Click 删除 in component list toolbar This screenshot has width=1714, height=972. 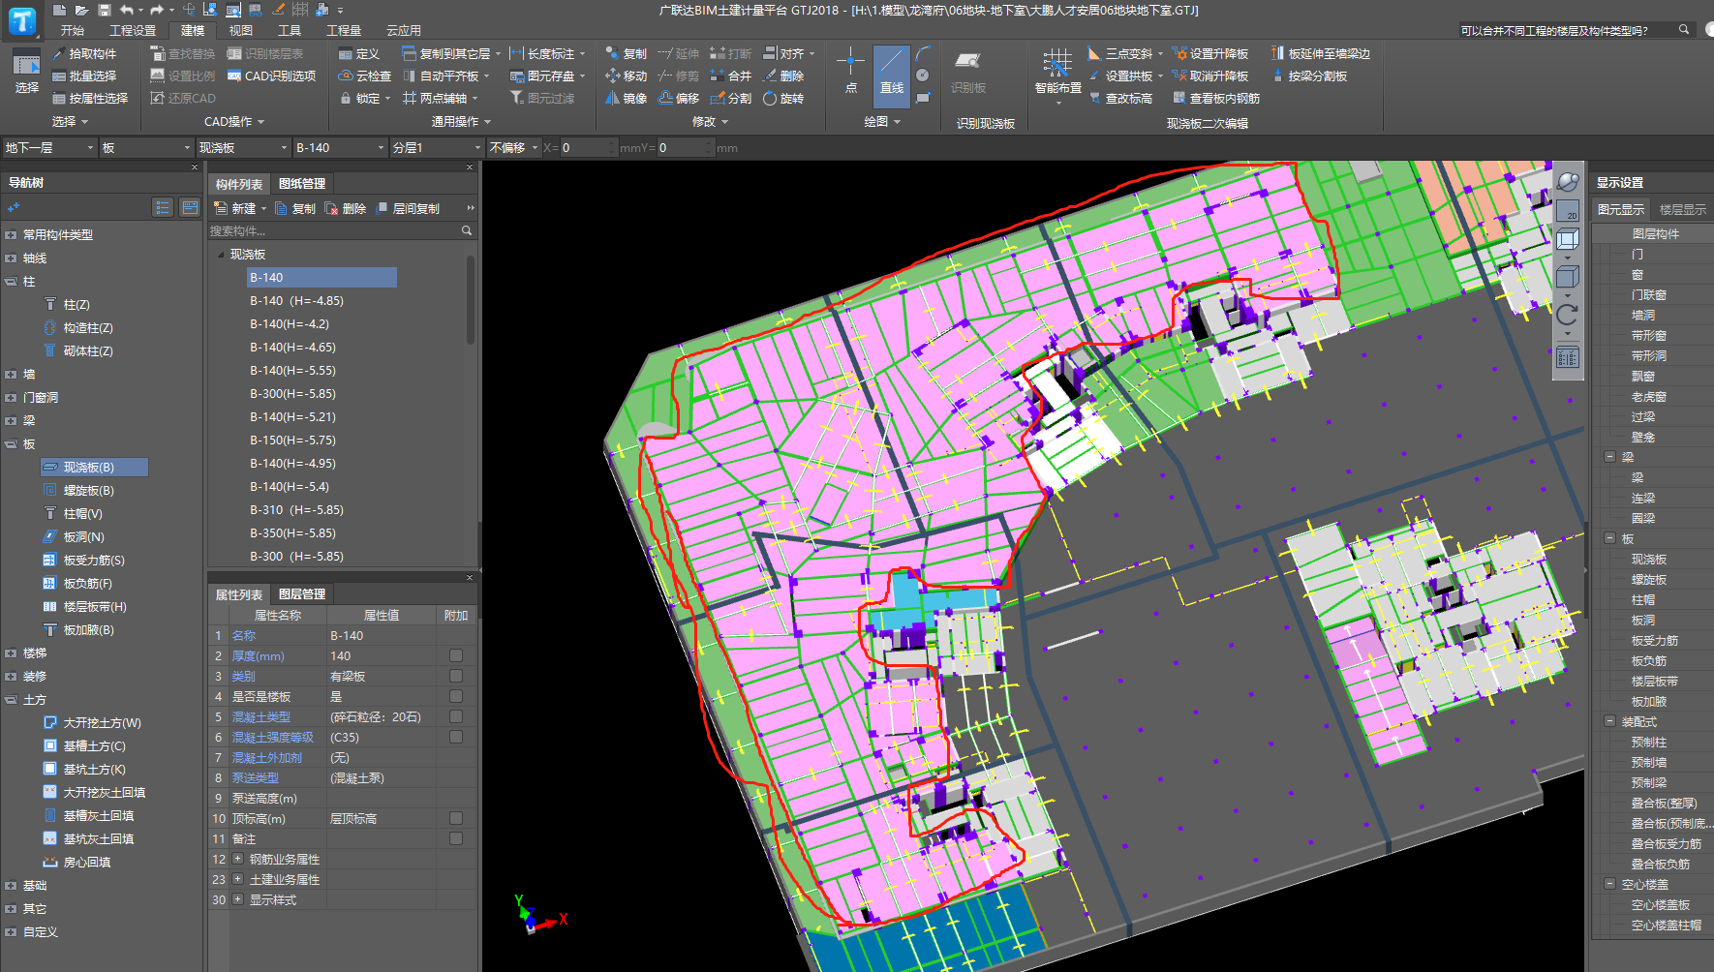(346, 208)
